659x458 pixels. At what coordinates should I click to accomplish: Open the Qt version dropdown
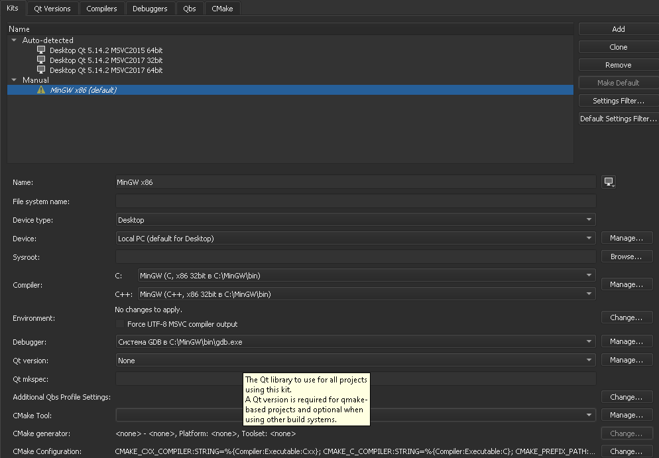point(355,360)
